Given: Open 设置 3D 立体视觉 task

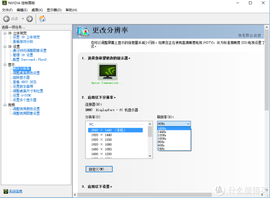Looking at the screenshot, I should click(x=27, y=37).
